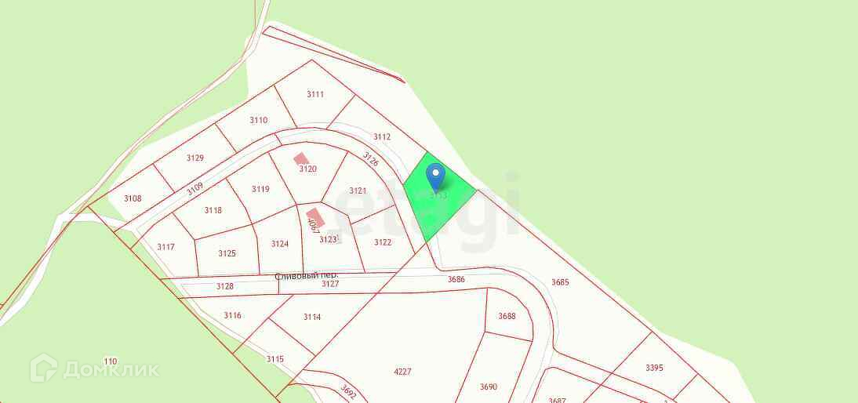
Task: Click parcel 3111 on the map
Action: (315, 94)
